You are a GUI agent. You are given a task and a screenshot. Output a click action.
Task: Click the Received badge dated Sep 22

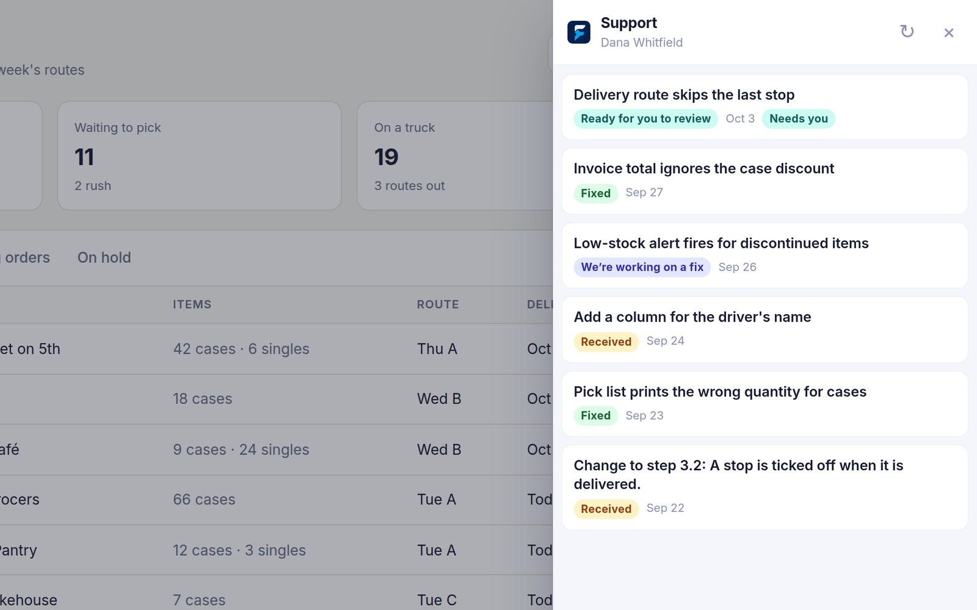(x=606, y=509)
